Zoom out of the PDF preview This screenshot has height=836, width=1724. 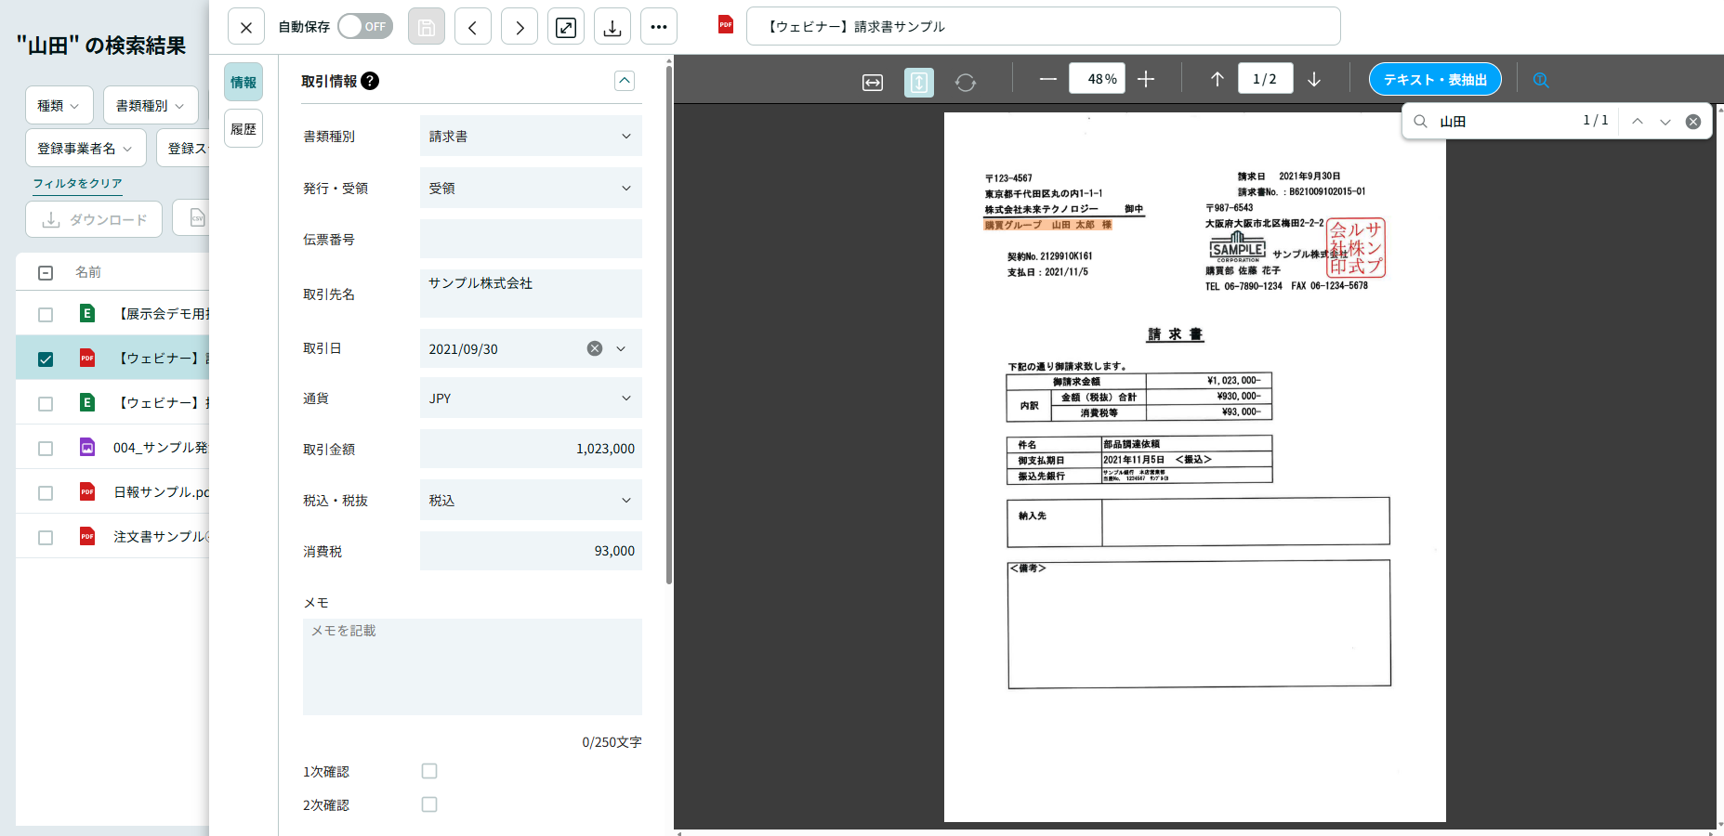[1047, 78]
